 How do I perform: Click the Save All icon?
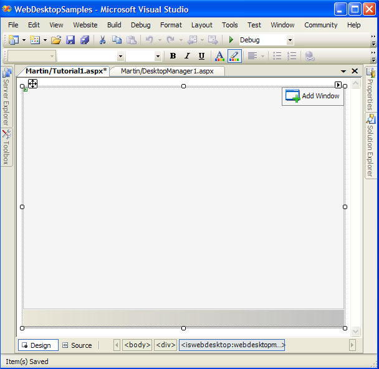(x=84, y=40)
